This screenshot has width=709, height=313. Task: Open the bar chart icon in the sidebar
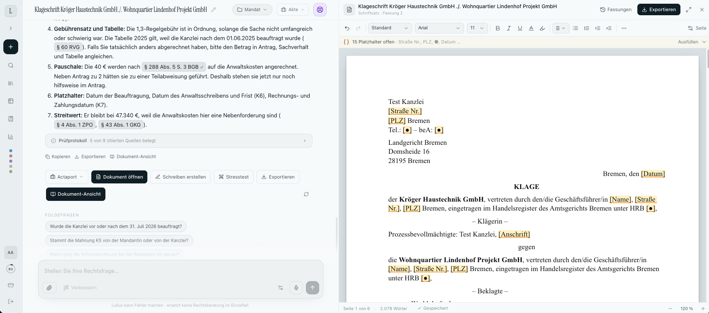pos(11,137)
